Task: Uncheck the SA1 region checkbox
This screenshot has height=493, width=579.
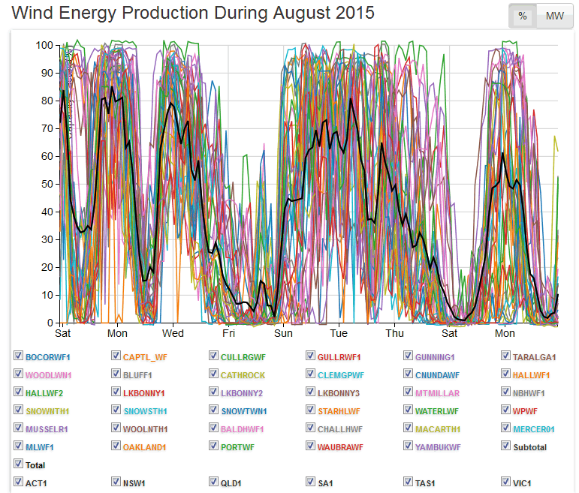Action: click(311, 482)
